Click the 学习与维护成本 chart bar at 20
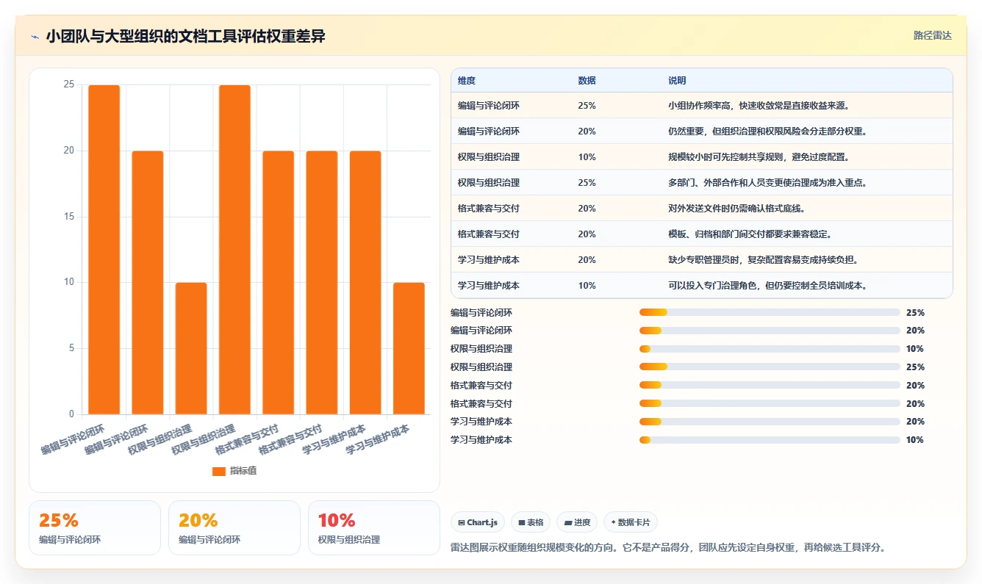The image size is (982, 584). pos(365,283)
